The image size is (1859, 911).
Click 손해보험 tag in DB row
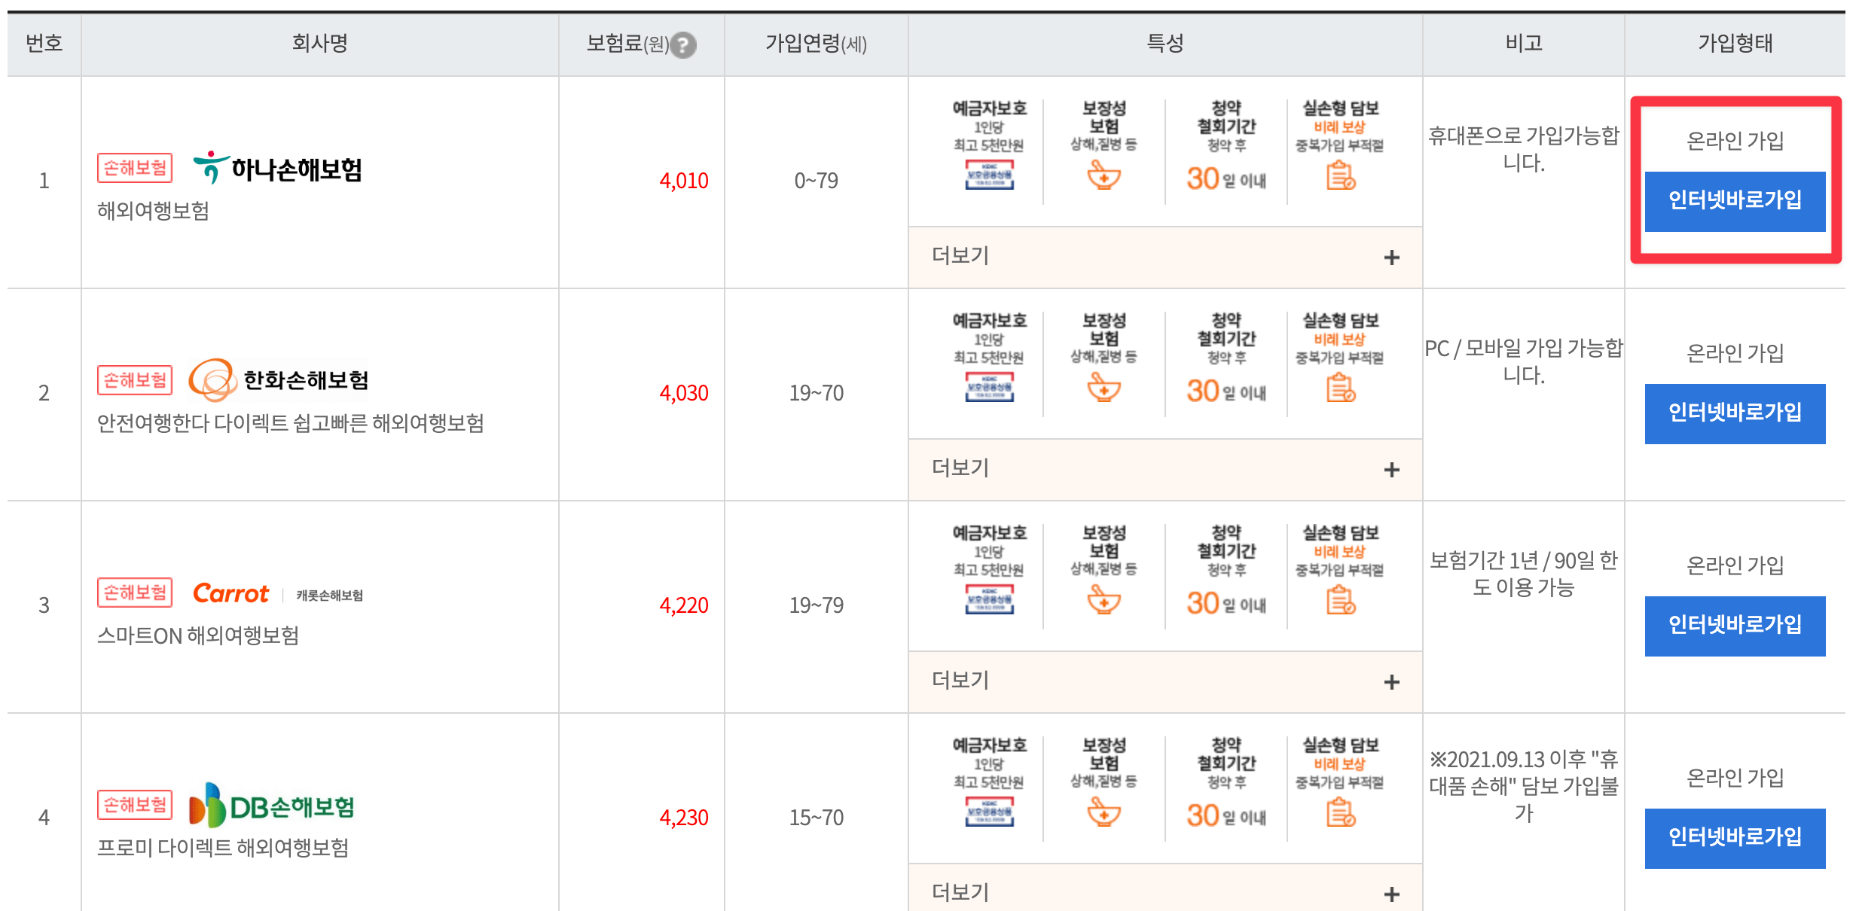point(135,805)
